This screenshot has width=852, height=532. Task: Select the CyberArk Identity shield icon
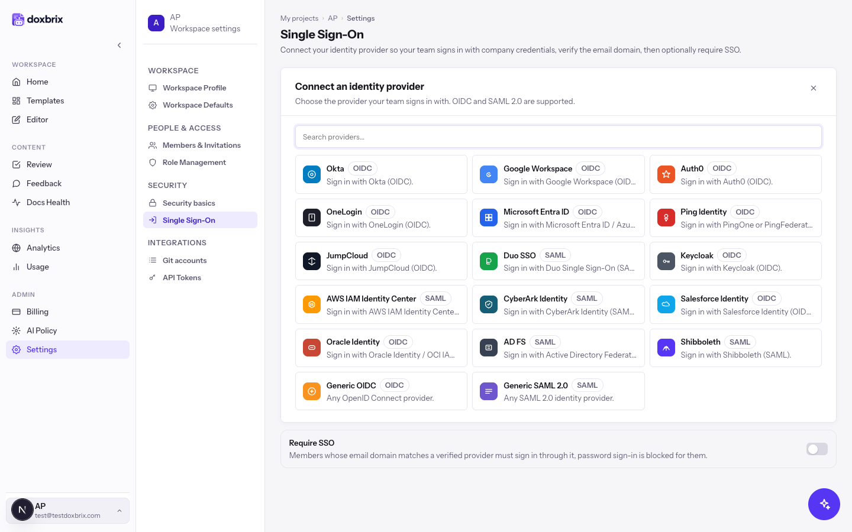click(x=489, y=304)
